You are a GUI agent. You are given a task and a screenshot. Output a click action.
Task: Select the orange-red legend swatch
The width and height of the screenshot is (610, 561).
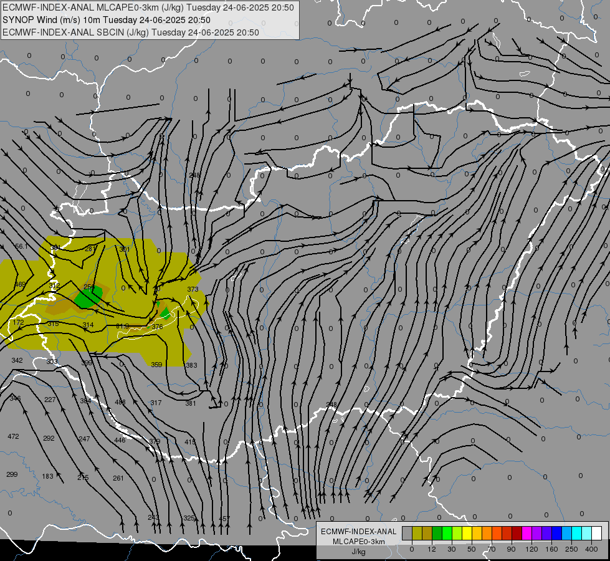click(x=497, y=534)
